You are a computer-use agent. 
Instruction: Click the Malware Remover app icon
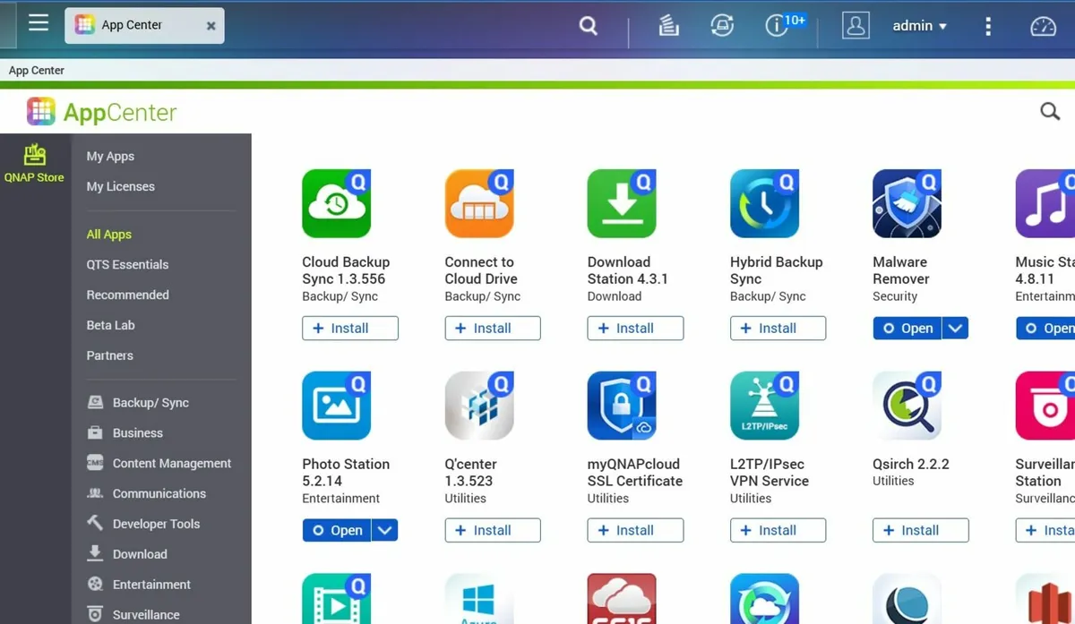pos(907,203)
